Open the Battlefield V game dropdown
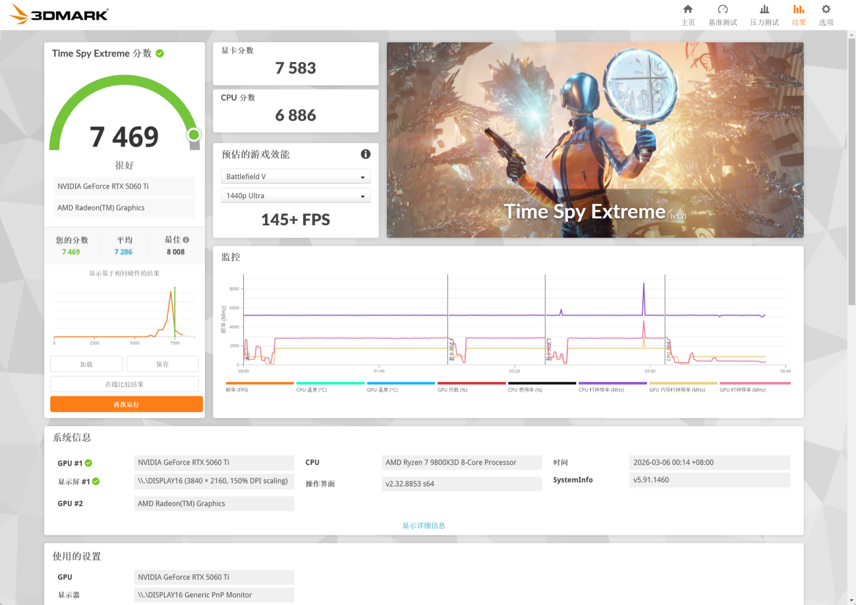 tap(295, 177)
